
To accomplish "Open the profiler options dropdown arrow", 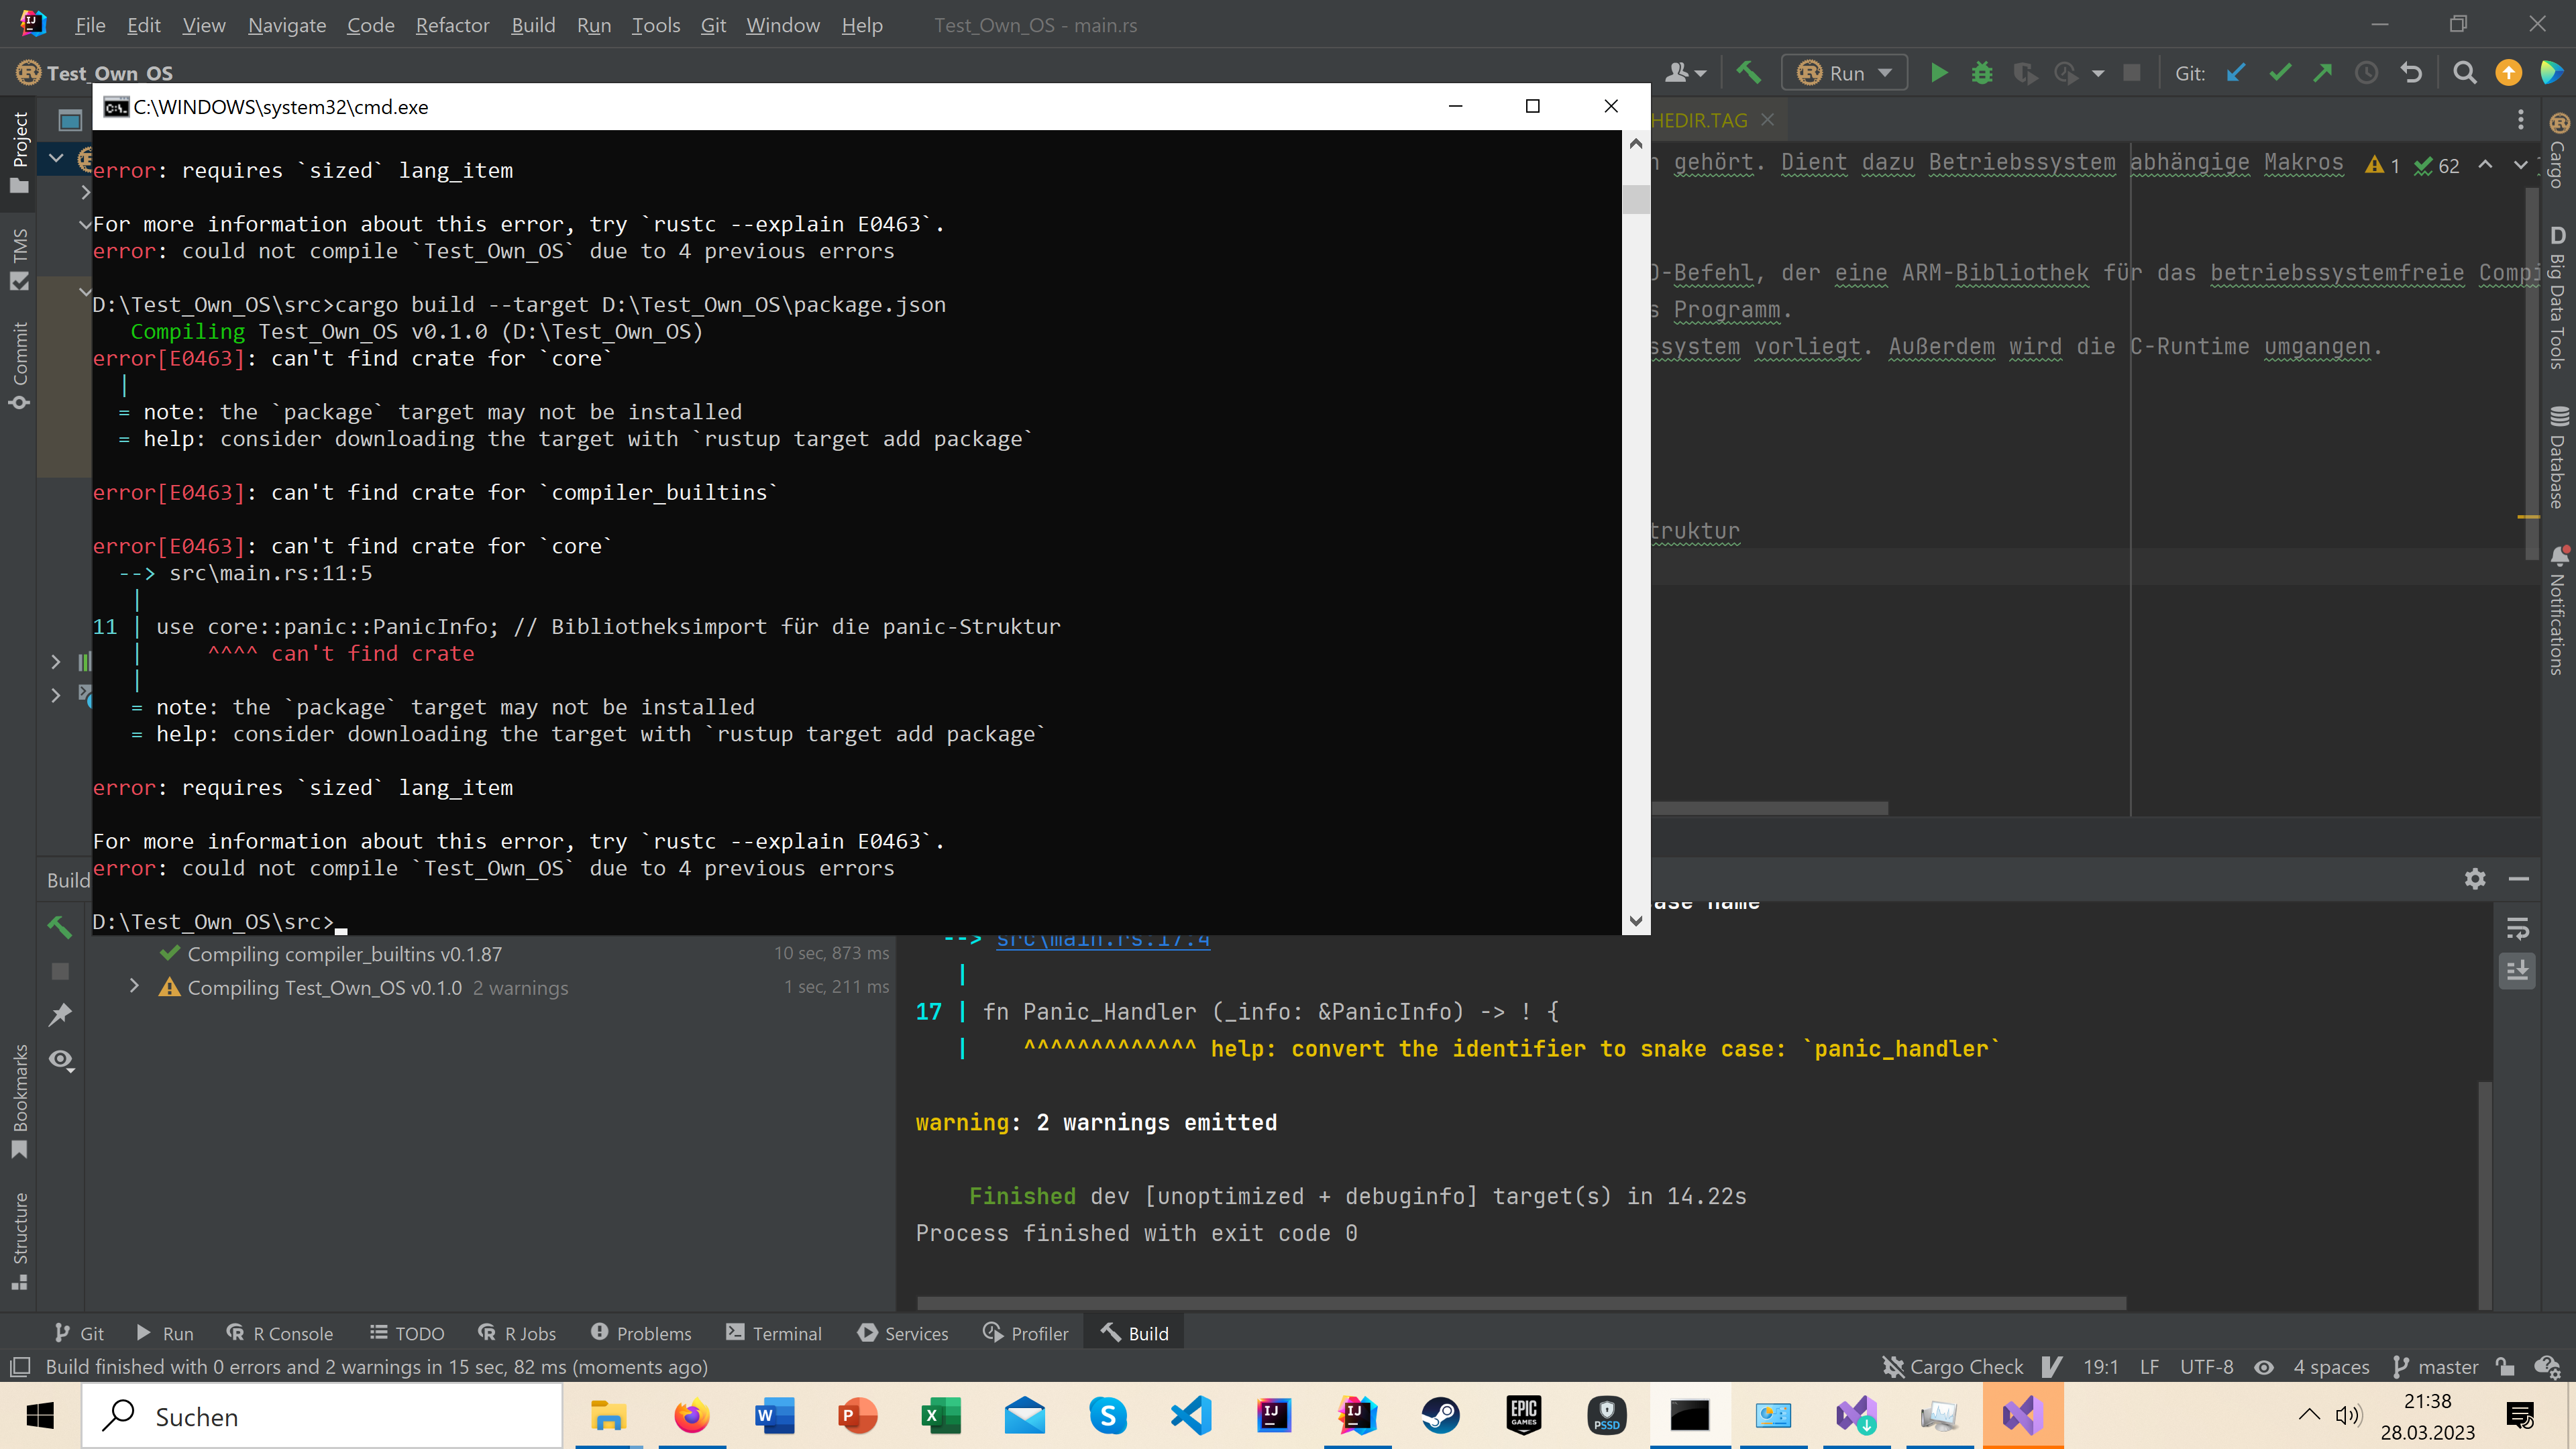I will point(2098,72).
